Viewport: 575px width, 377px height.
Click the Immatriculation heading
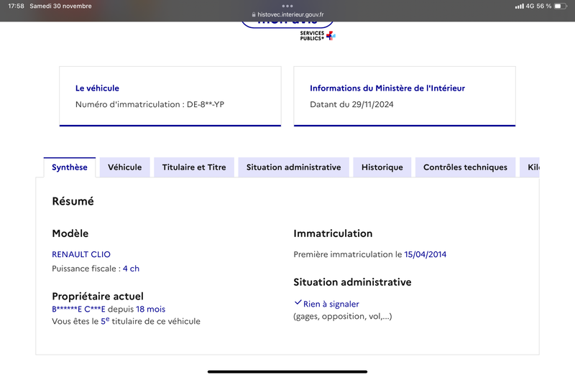(333, 233)
